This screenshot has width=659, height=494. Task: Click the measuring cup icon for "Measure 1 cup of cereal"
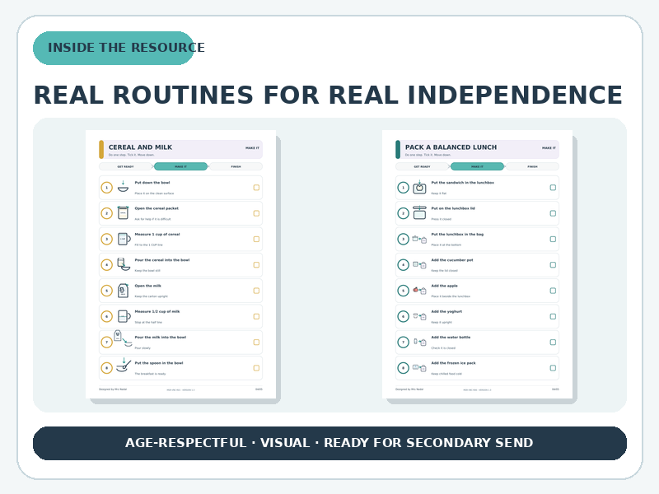[124, 239]
